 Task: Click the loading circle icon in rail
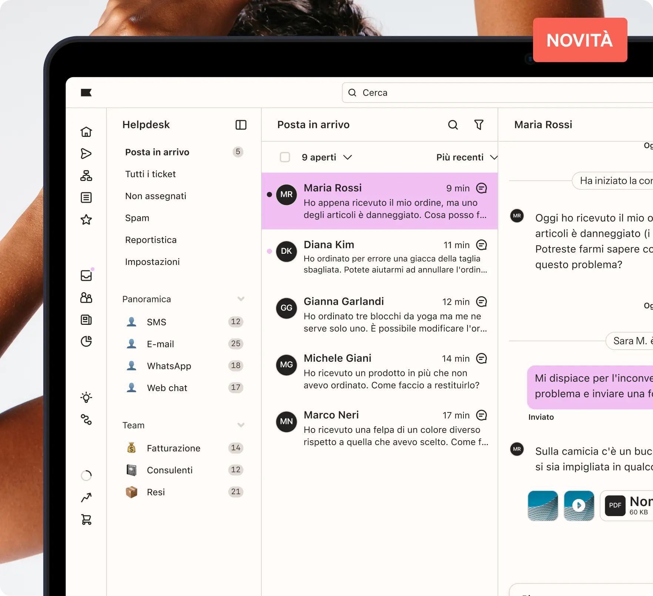pyautogui.click(x=86, y=475)
